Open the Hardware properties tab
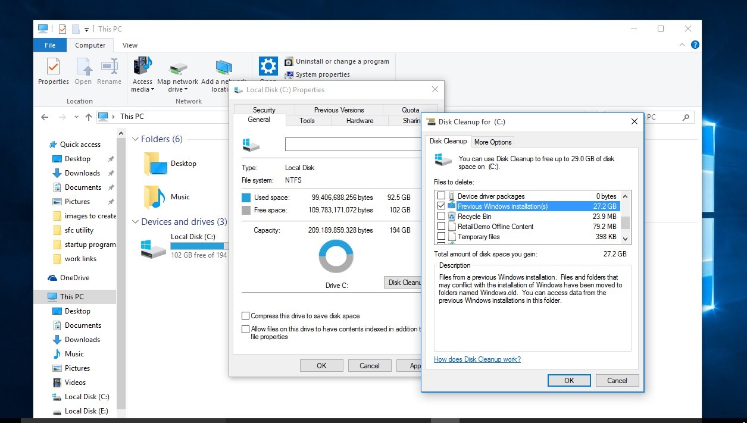The image size is (747, 423). click(360, 121)
